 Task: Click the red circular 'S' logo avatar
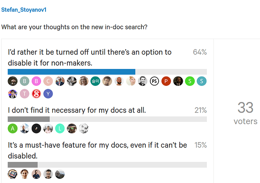click(x=36, y=94)
